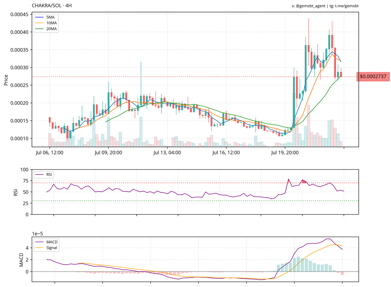Click the RSI y-axis label
This screenshot has height=287, width=391.
16,192
